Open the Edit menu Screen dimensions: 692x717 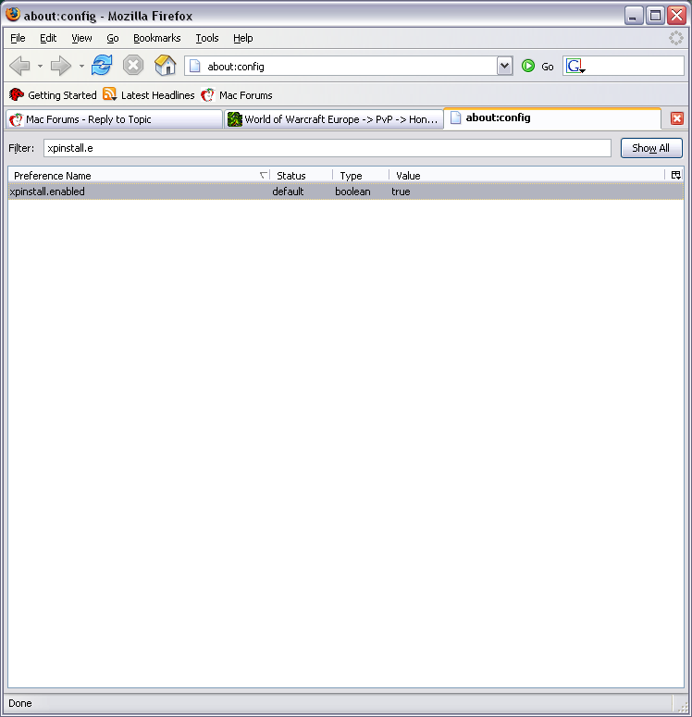click(x=48, y=38)
